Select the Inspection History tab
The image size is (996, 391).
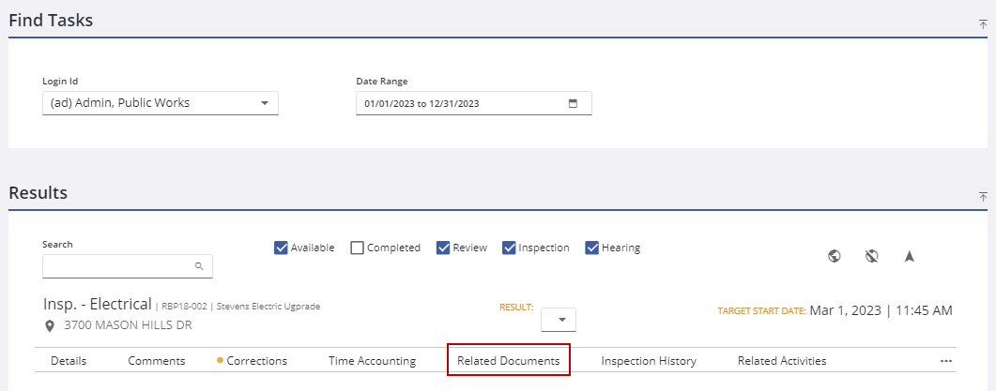[649, 361]
